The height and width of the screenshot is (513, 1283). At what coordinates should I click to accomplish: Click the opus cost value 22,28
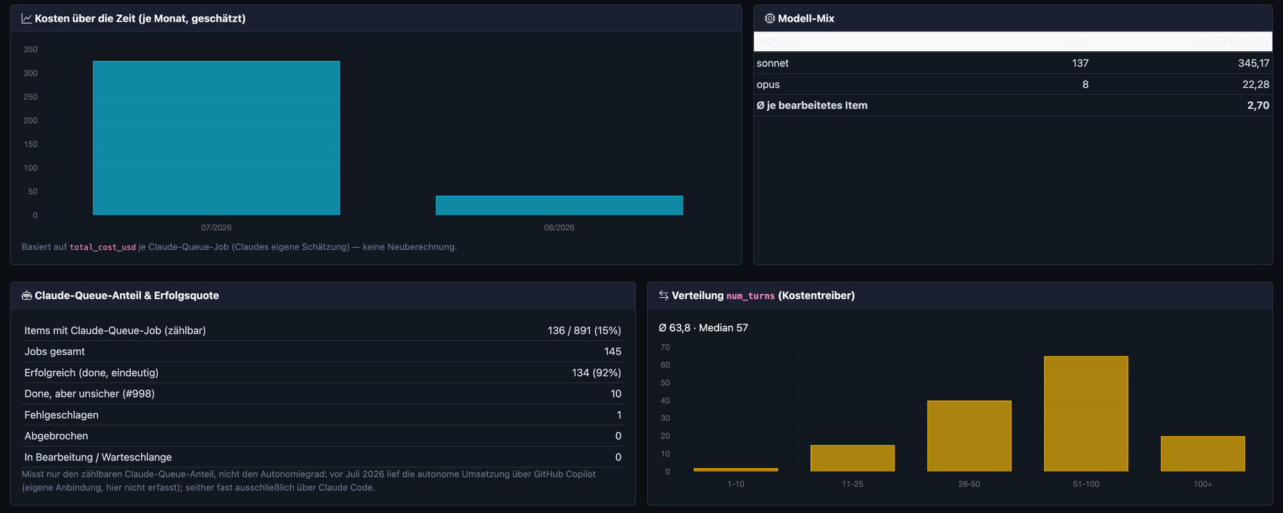(1255, 85)
